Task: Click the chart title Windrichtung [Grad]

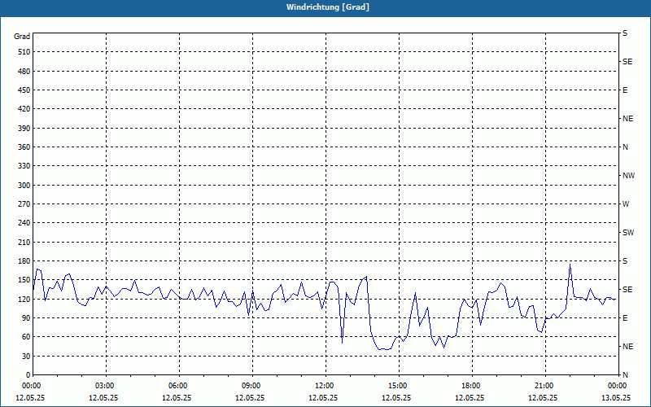Action: click(x=328, y=7)
